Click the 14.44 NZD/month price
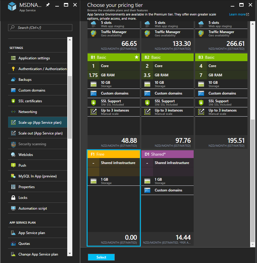The height and width of the screenshot is (263, 257). click(183, 237)
